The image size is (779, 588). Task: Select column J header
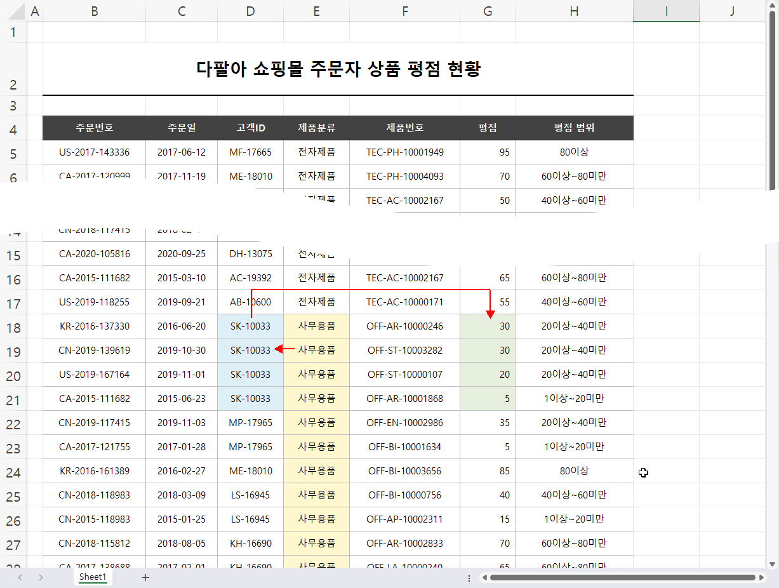[732, 11]
